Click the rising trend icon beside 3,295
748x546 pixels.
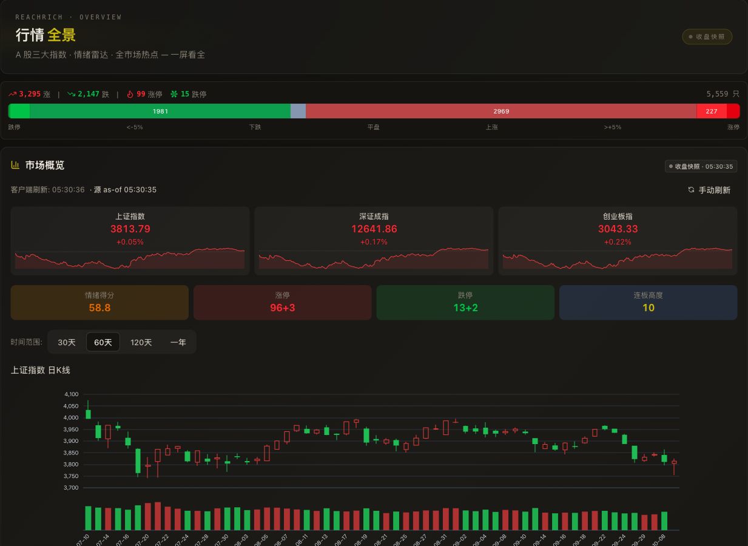pos(13,94)
